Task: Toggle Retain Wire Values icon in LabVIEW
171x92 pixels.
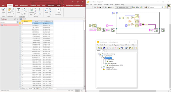Action: click(x=106, y=7)
